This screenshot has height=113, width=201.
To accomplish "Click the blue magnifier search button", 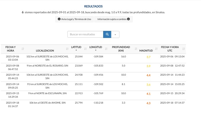I will click(x=107, y=34).
